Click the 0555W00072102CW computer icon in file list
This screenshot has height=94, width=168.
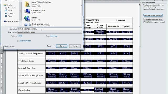(x=27, y=11)
